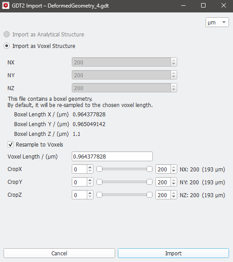
Task: Click the CropY maximum value field
Action: [163, 182]
